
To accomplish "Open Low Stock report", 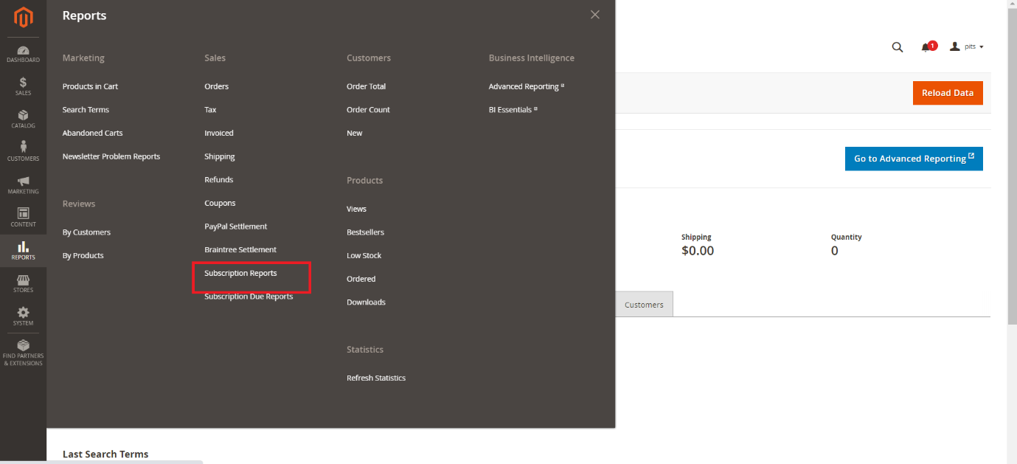I will pyautogui.click(x=364, y=256).
